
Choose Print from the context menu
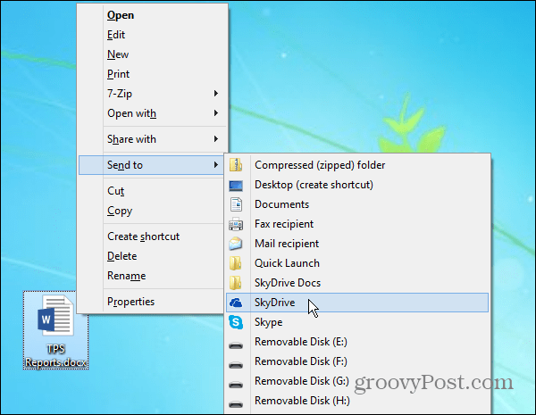tap(153, 74)
